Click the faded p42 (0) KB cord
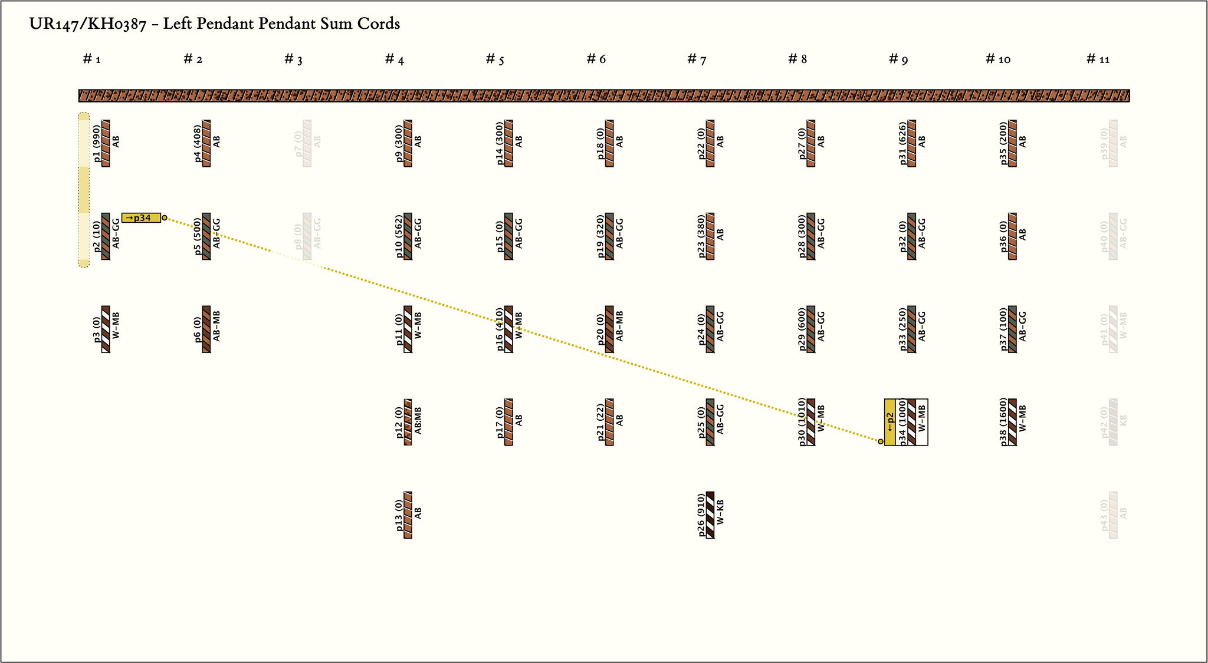 coord(1113,422)
